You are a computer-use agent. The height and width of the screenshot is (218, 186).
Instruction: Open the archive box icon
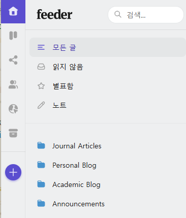point(13,133)
